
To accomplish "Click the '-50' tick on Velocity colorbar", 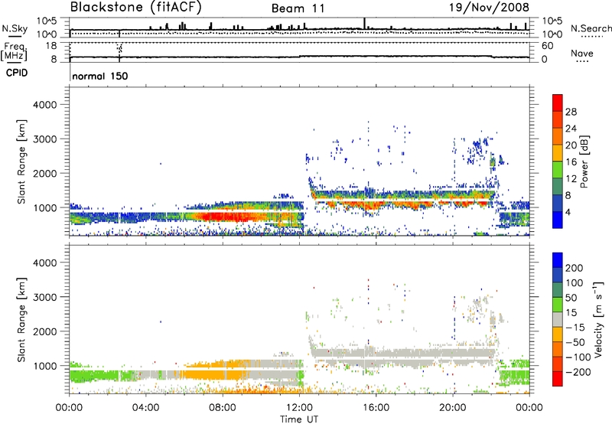I will pyautogui.click(x=575, y=342).
